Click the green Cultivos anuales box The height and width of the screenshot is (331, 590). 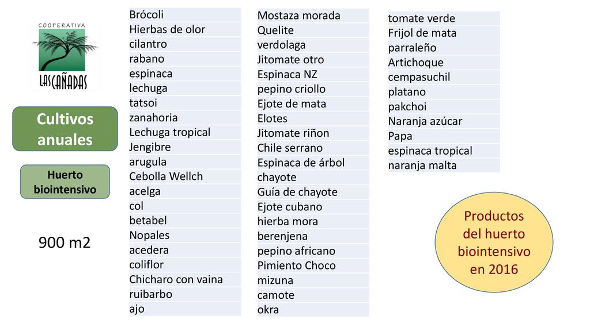tap(65, 129)
